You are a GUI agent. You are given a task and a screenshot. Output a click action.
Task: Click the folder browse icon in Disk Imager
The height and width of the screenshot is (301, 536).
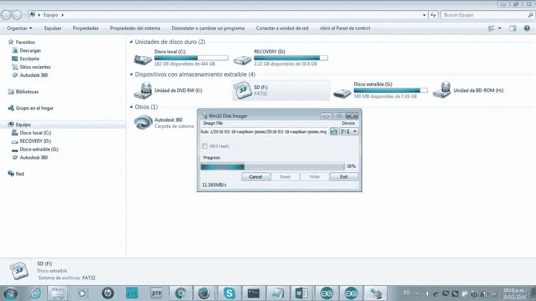(x=334, y=132)
